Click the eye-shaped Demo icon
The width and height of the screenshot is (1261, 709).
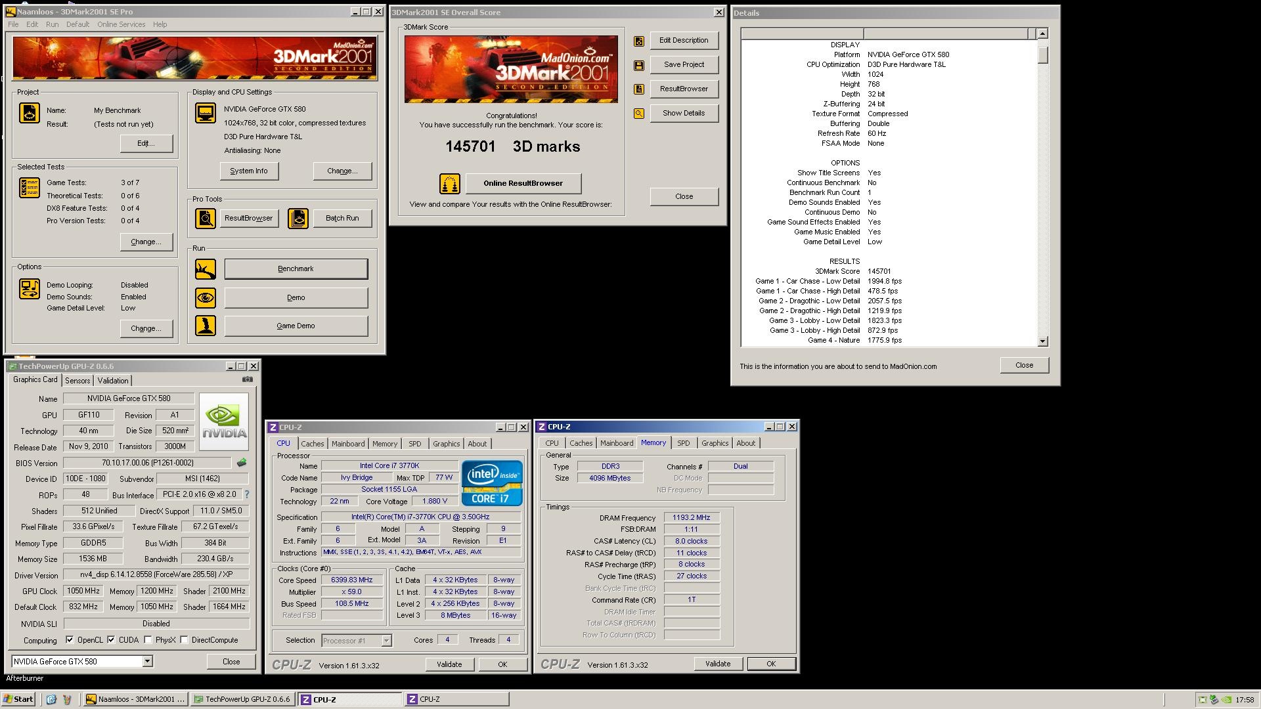(206, 298)
